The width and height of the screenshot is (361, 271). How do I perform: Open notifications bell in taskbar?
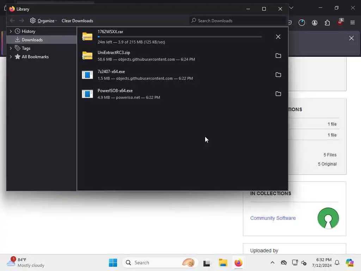(337, 263)
